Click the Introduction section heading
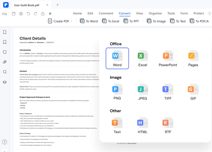This screenshot has width=212, height=152. (x=25, y=50)
